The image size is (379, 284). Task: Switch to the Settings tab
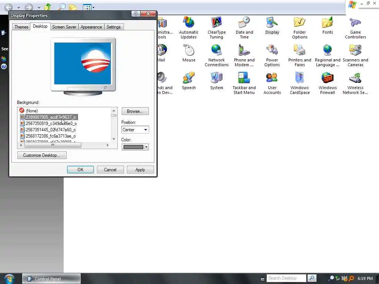(x=113, y=27)
